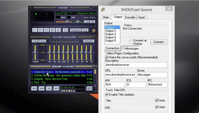Click the Winamp balance slider handle
The height and width of the screenshot is (113, 199).
tap(78, 22)
